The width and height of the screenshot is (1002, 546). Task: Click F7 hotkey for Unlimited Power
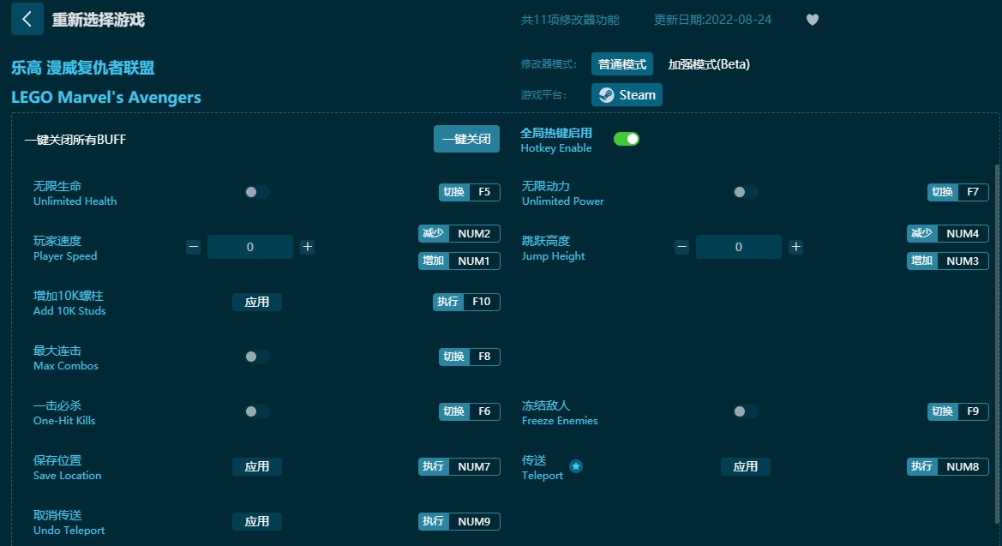(958, 192)
